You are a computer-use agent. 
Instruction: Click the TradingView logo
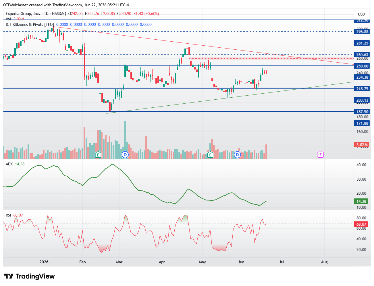pyautogui.click(x=29, y=276)
